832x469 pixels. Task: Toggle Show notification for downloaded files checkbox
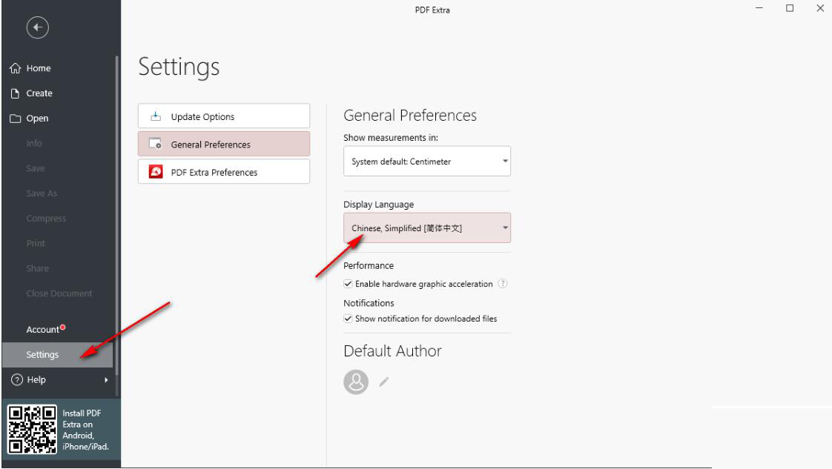tap(348, 319)
